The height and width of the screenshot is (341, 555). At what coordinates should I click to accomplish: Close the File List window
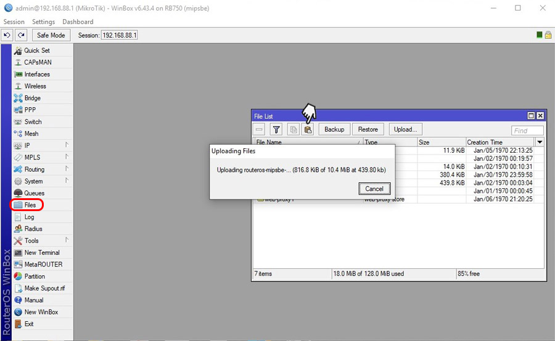coord(540,116)
